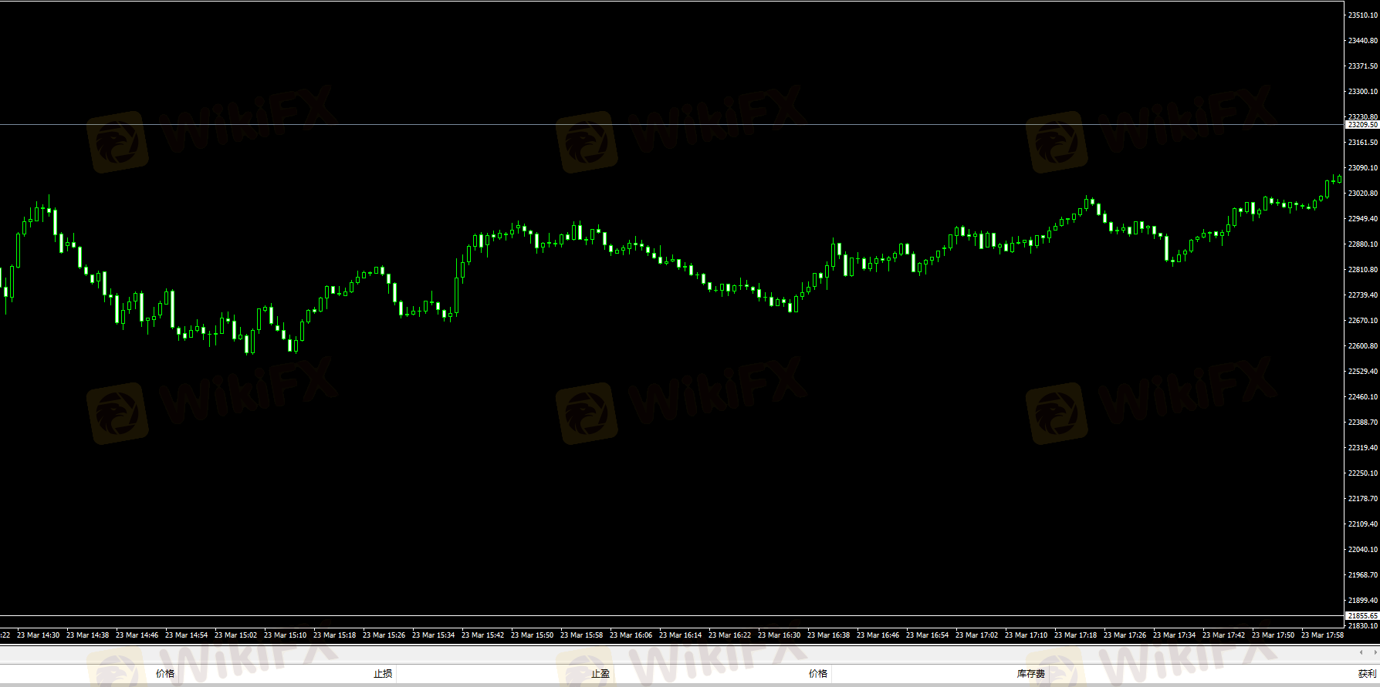Click the 22670.10 price axis value
Screen dimensions: 1380x687
coord(1363,321)
